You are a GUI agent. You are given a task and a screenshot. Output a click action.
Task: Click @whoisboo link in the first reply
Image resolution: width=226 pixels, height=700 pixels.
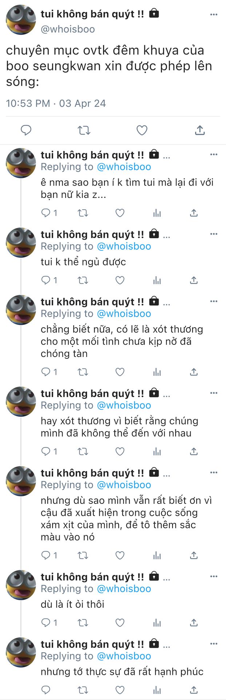[124, 167]
